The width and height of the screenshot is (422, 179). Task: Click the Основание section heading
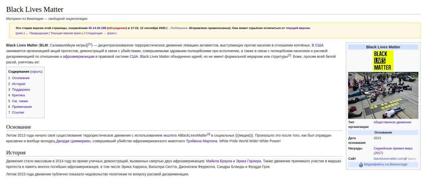tap(18, 127)
